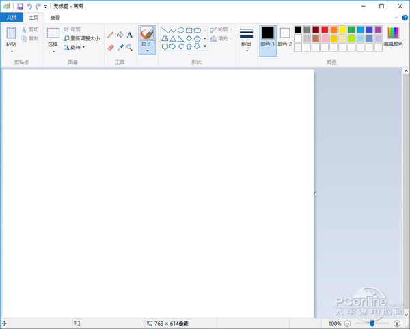Expand the Brushes (刷子) dropdown arrow

coord(147,51)
